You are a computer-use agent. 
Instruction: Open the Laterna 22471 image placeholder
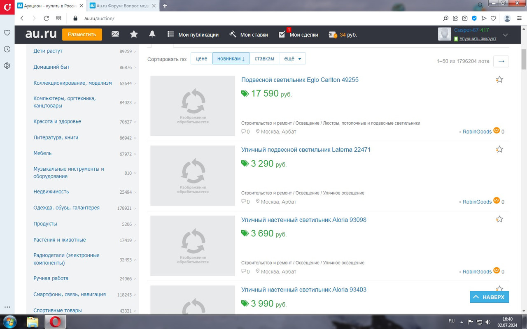pyautogui.click(x=193, y=176)
